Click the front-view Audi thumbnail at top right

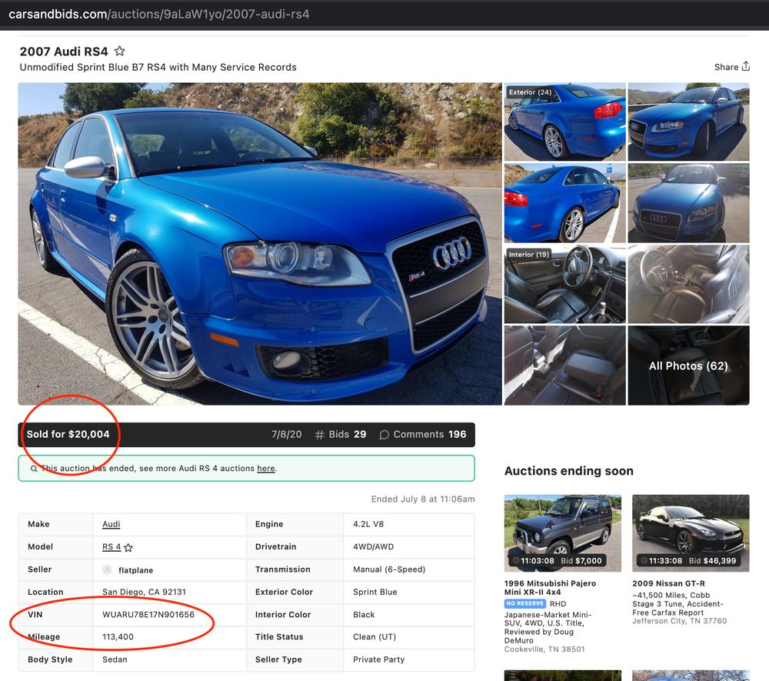pos(688,122)
